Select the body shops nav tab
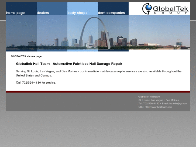 [x=77, y=13]
